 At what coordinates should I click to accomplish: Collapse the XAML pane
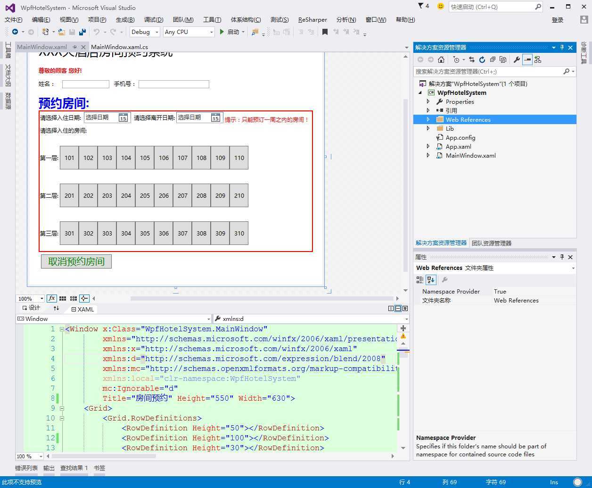click(x=405, y=308)
